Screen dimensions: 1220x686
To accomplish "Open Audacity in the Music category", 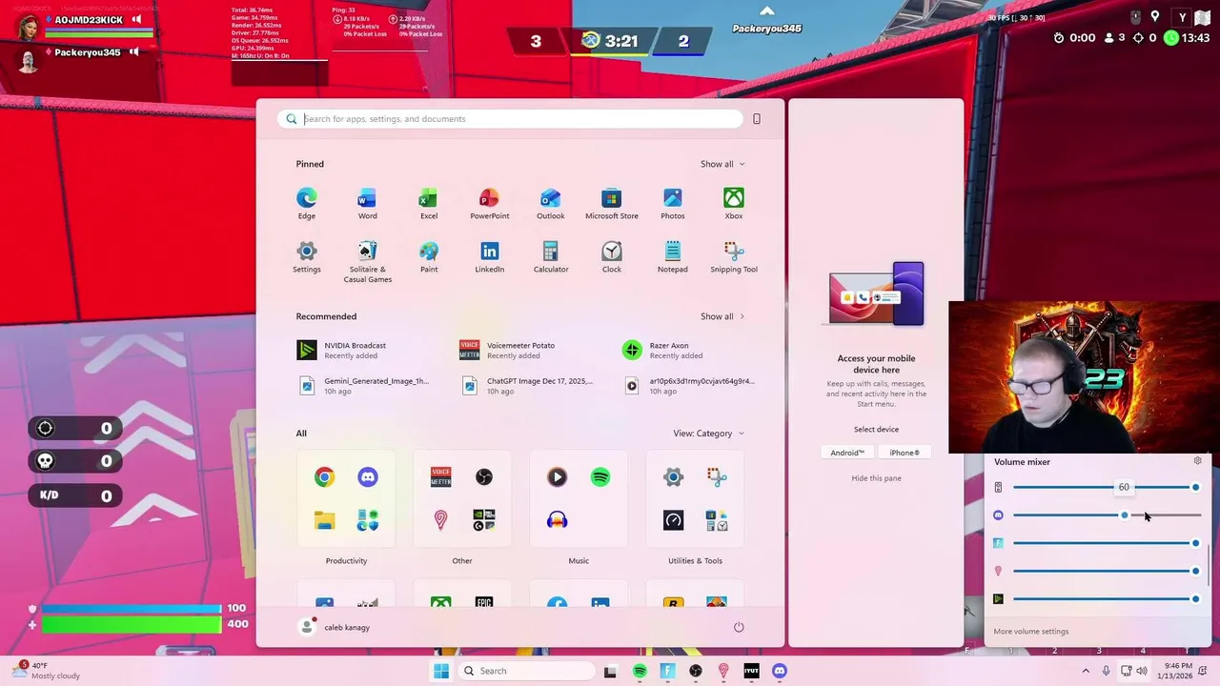I will 557,520.
